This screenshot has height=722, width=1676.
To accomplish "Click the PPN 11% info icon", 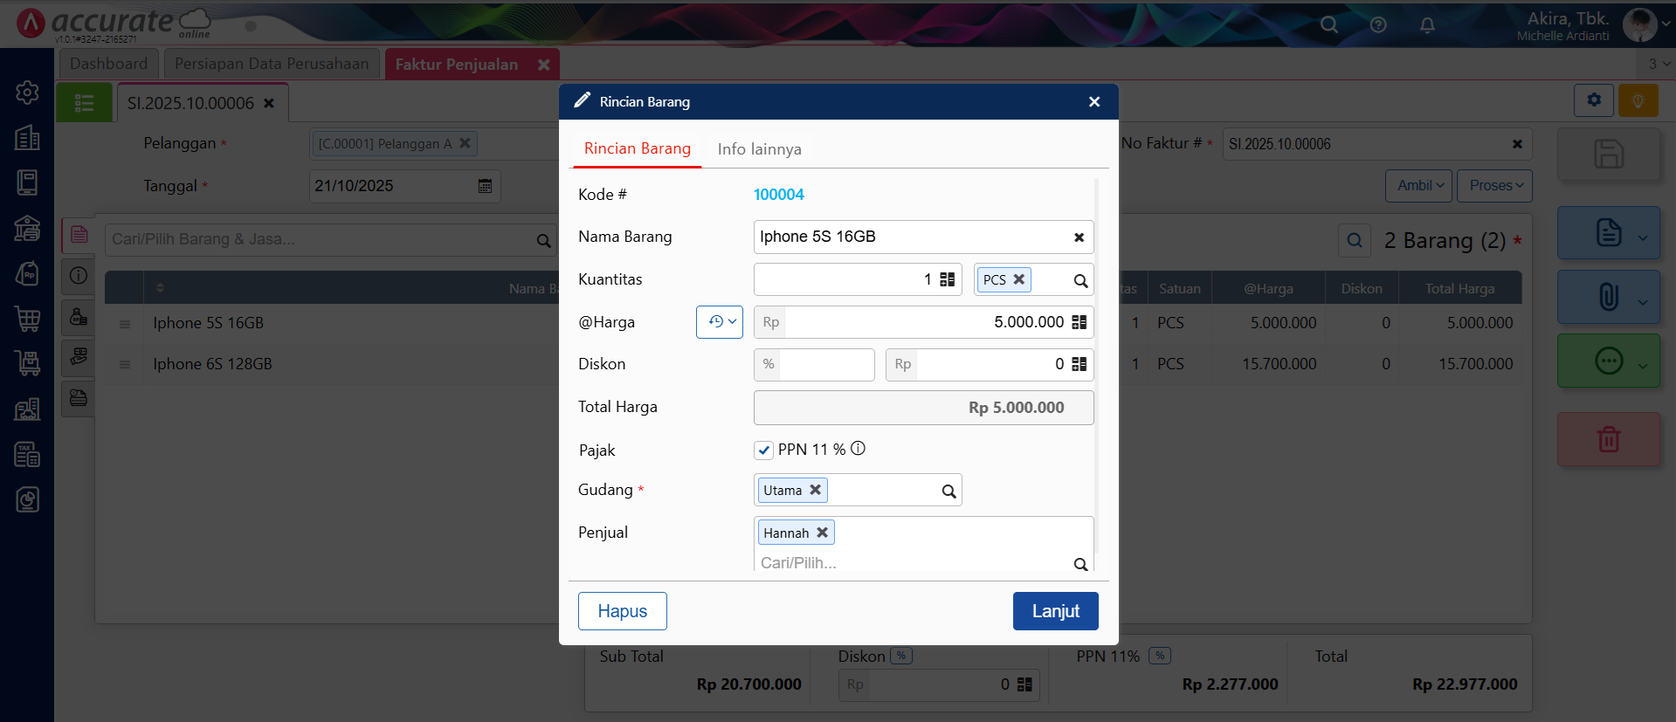I will tap(858, 449).
